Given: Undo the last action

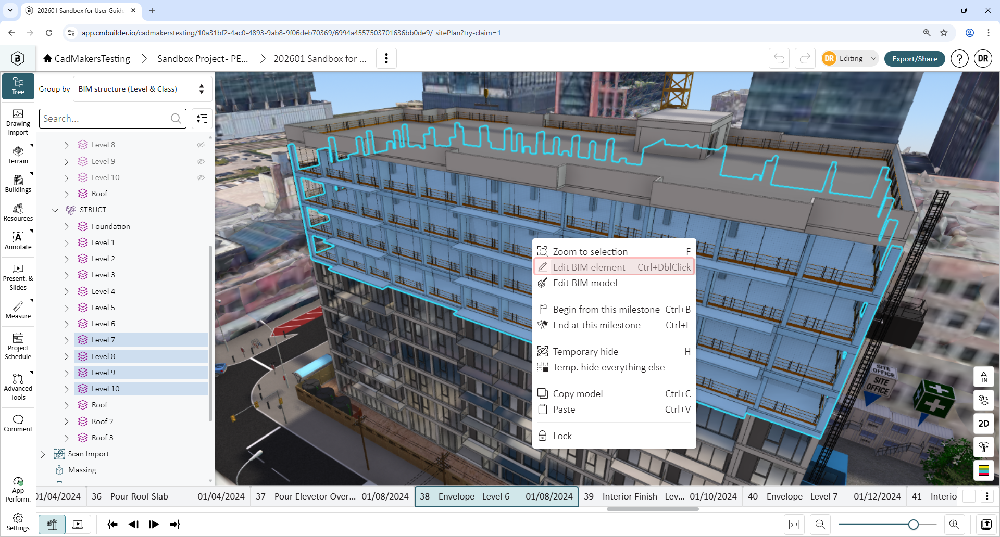Looking at the screenshot, I should (779, 58).
